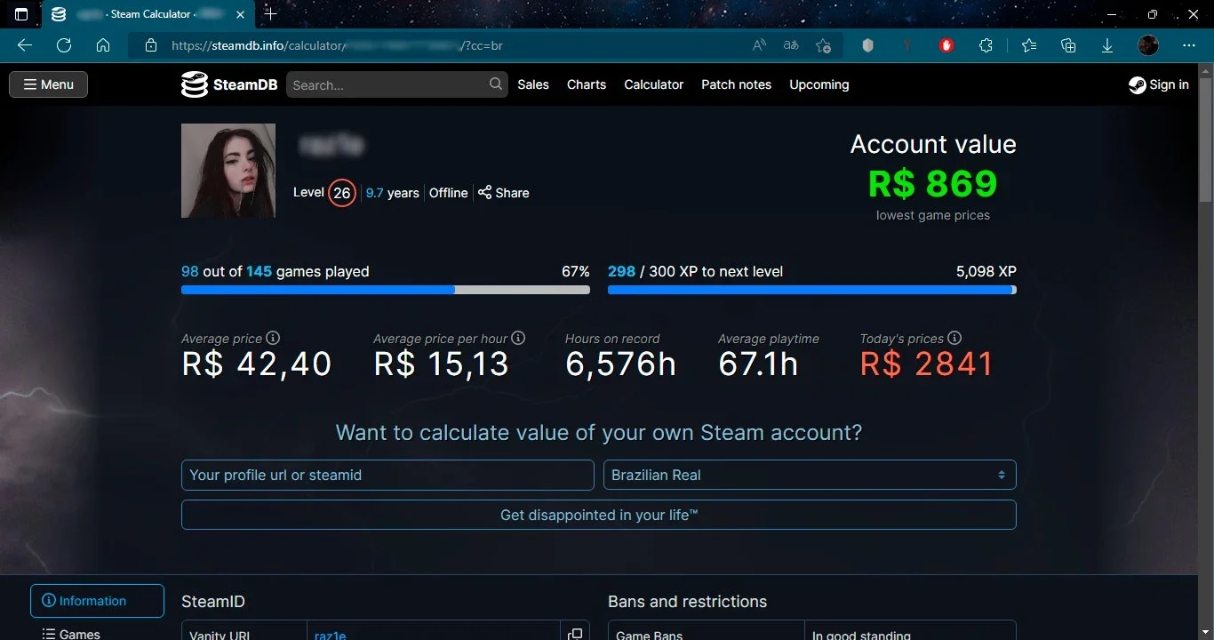The image size is (1214, 640).
Task: Click the info icon beside Average price
Action: click(x=273, y=338)
